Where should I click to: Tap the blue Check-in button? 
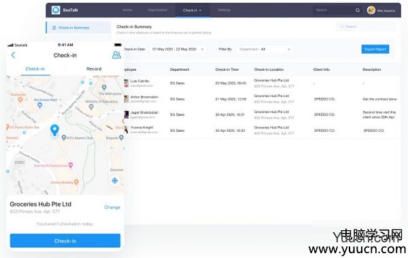(x=65, y=240)
